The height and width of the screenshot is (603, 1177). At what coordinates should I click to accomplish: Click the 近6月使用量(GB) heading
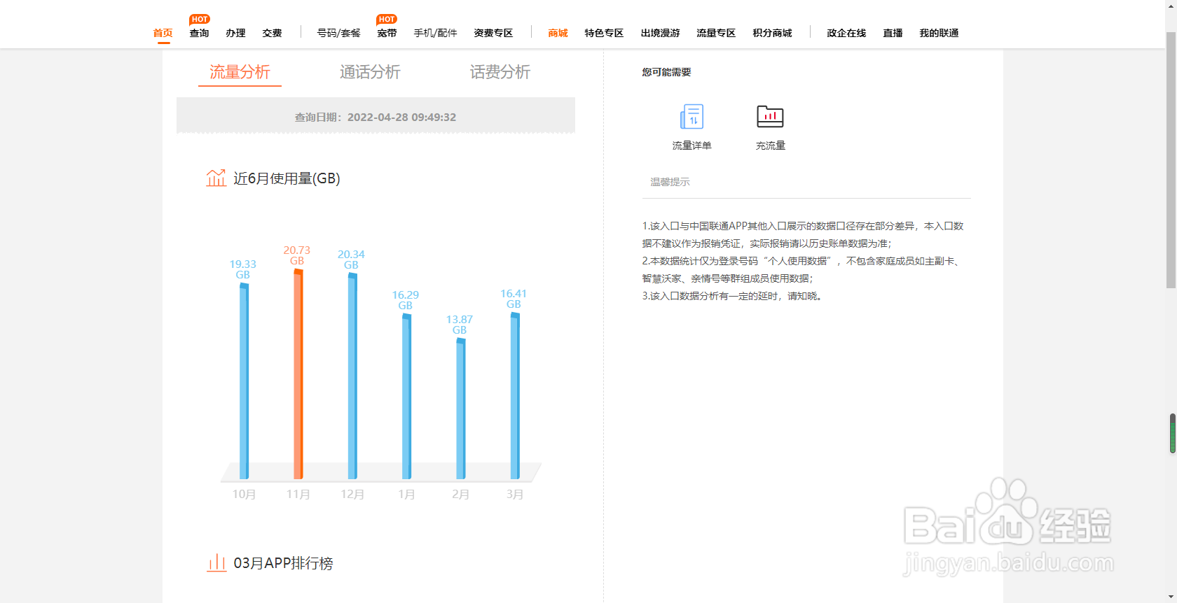pyautogui.click(x=287, y=178)
